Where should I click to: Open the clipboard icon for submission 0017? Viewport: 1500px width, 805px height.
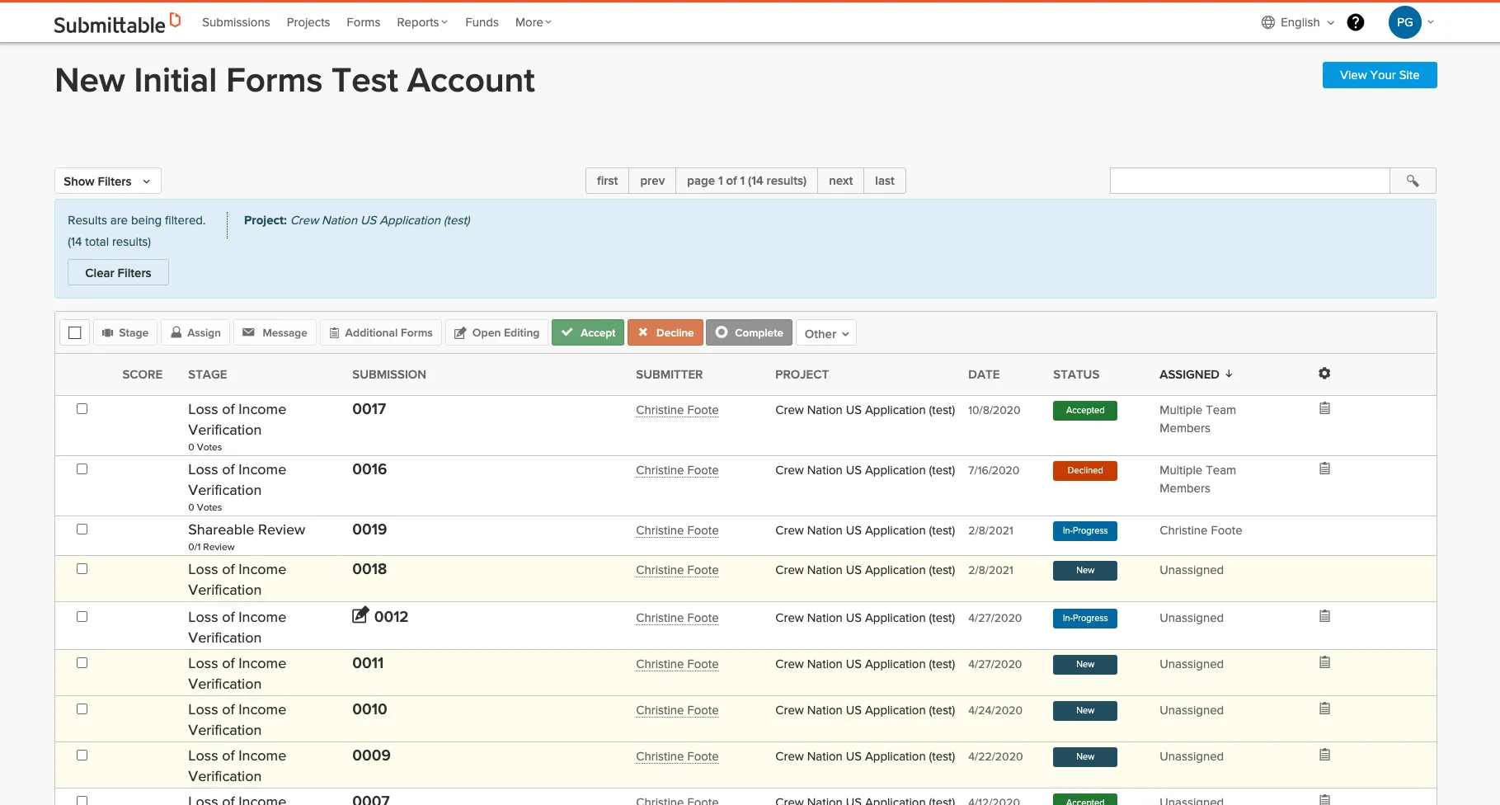[x=1324, y=408]
